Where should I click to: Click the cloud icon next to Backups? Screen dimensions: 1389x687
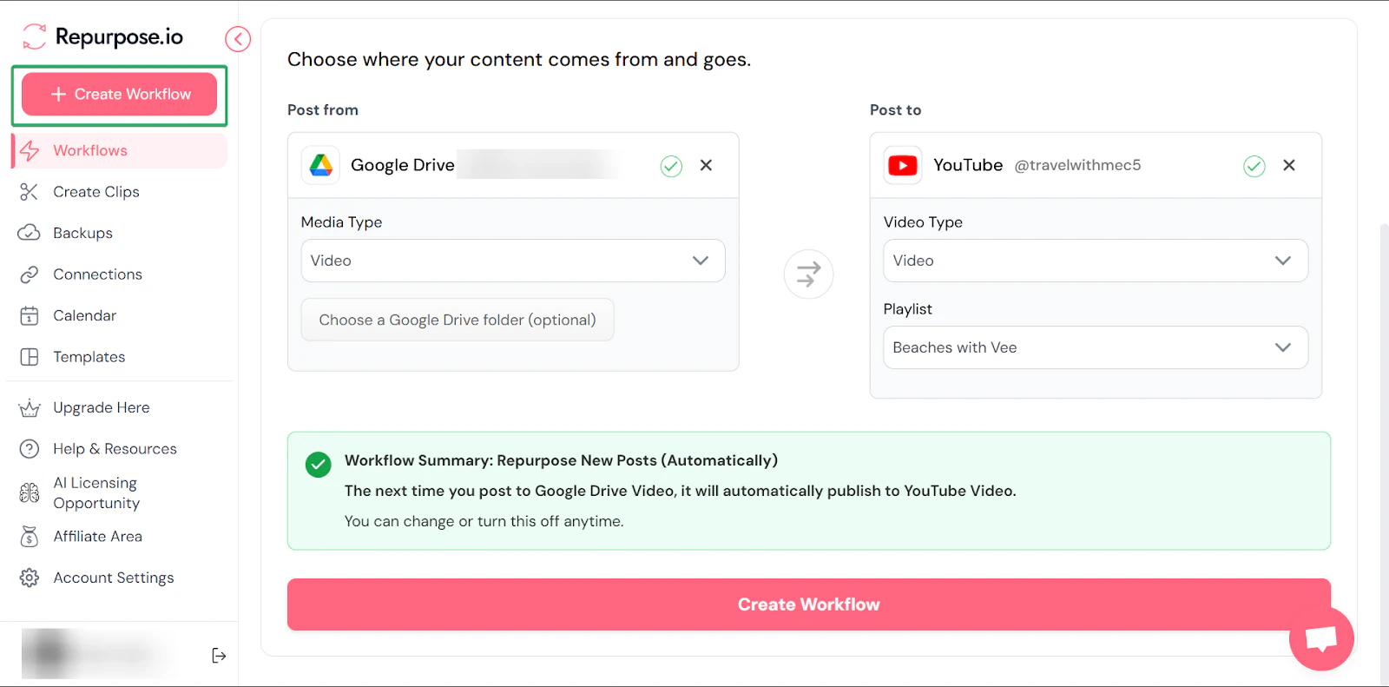pos(30,233)
